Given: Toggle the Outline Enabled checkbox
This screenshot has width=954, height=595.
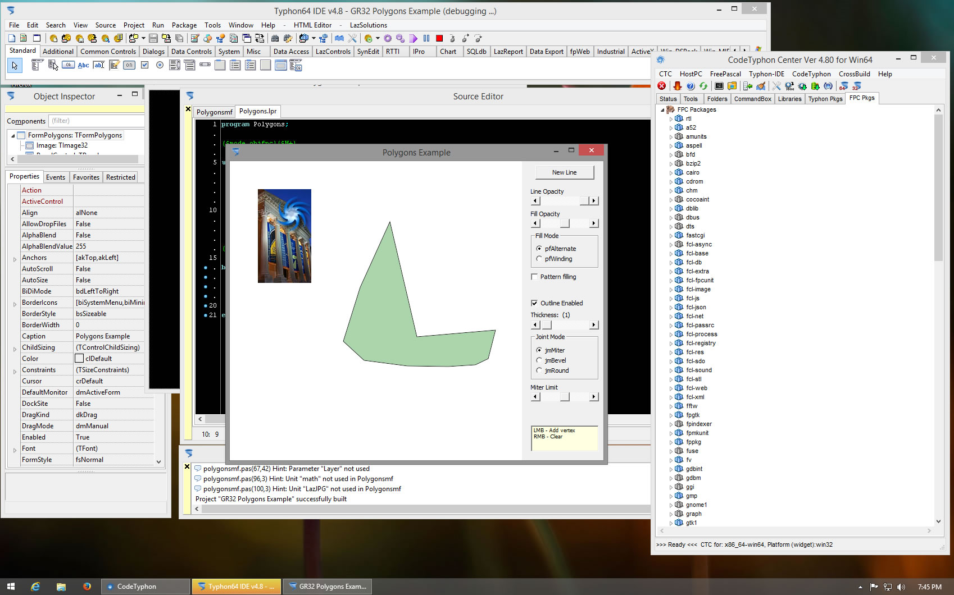Looking at the screenshot, I should (x=534, y=303).
